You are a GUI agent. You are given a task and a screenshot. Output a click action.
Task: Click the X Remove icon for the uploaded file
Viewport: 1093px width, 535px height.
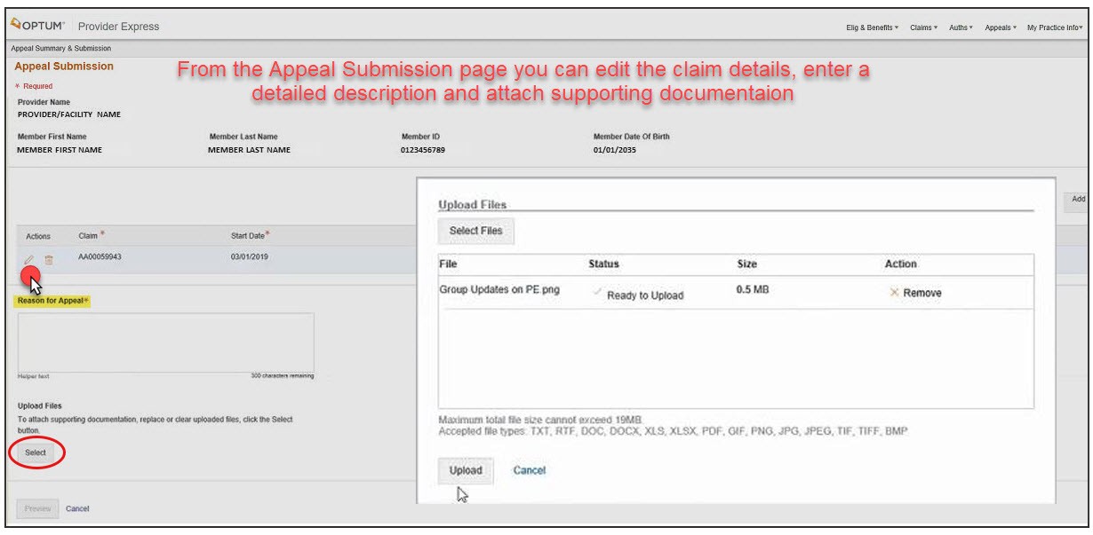tap(895, 293)
